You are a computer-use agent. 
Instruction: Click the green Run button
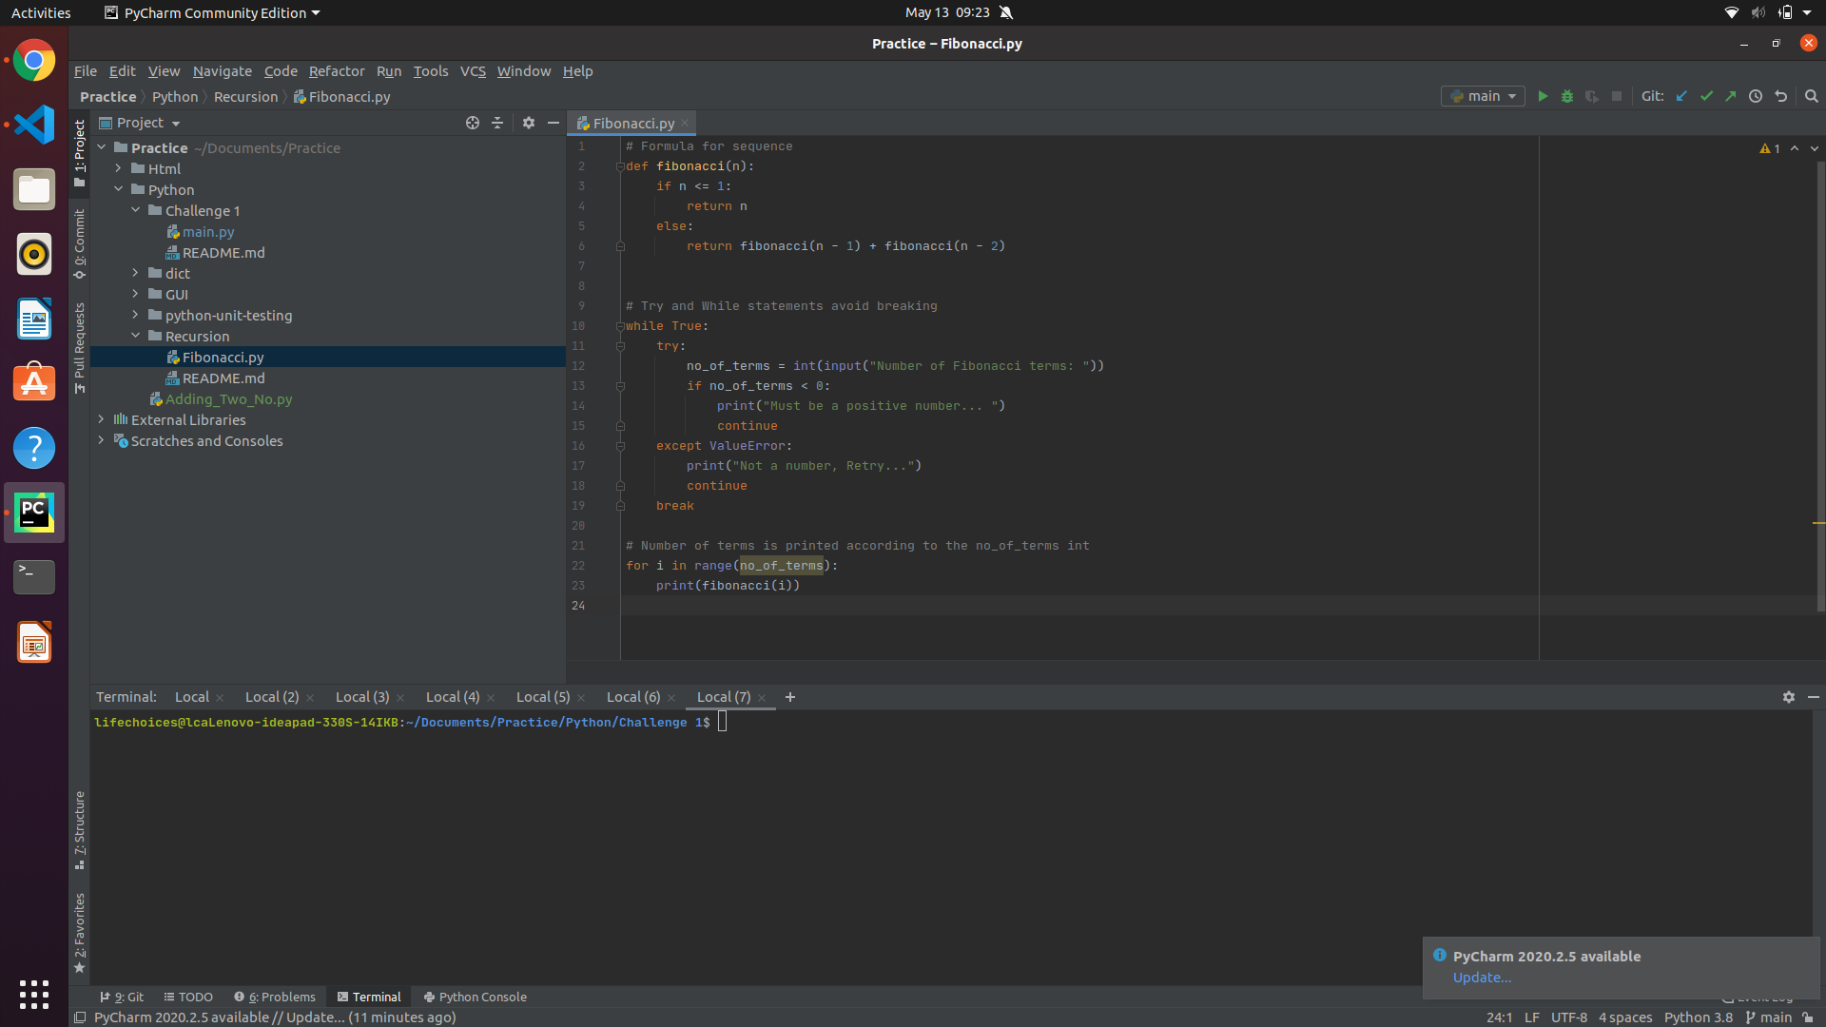[x=1543, y=96]
